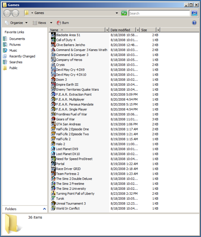Select the Halo 2 icon

(x=53, y=144)
